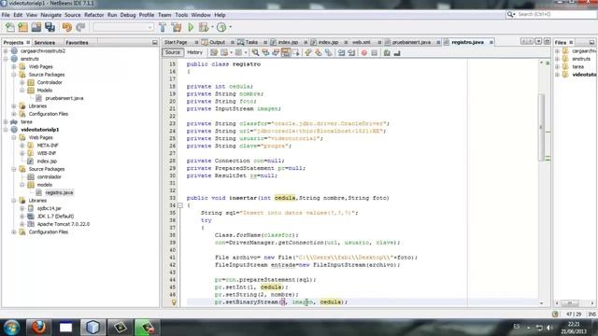
Task: Click the Open Project toolbar icon
Action: coord(36,27)
